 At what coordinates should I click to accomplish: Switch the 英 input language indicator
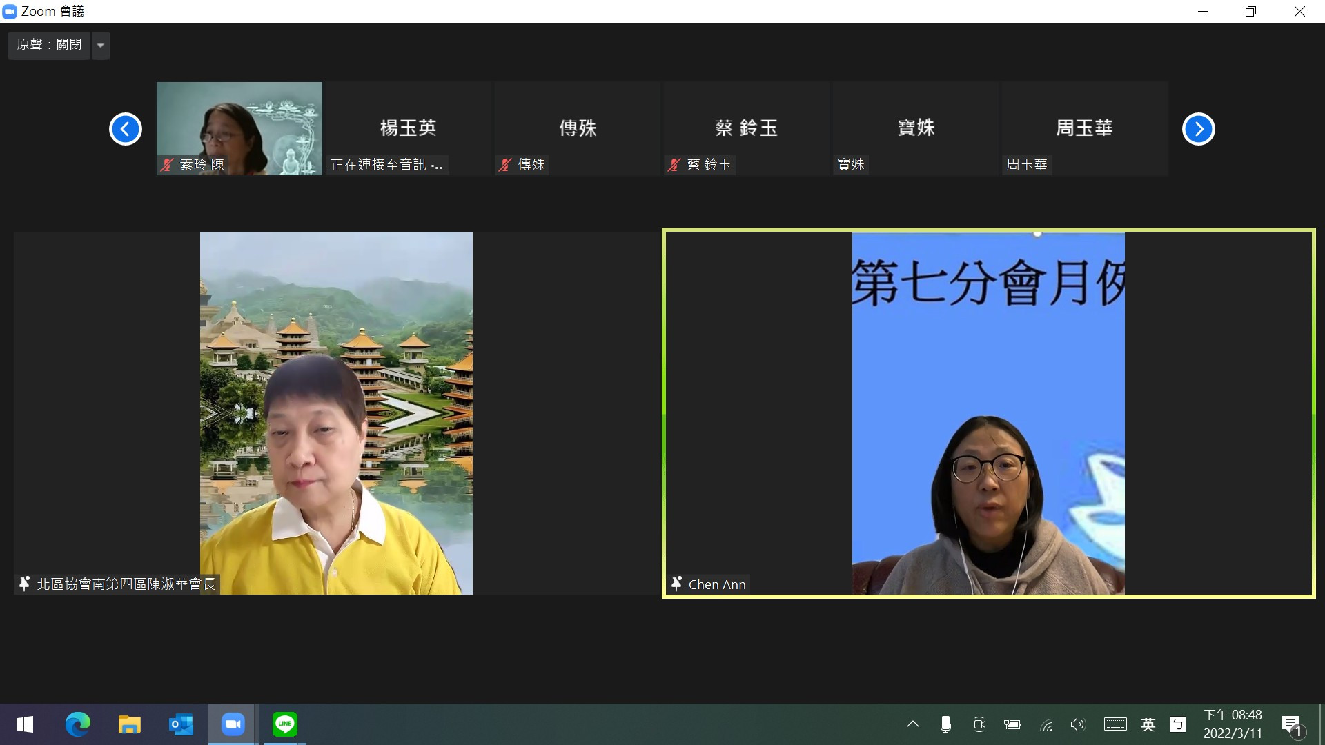pyautogui.click(x=1148, y=724)
